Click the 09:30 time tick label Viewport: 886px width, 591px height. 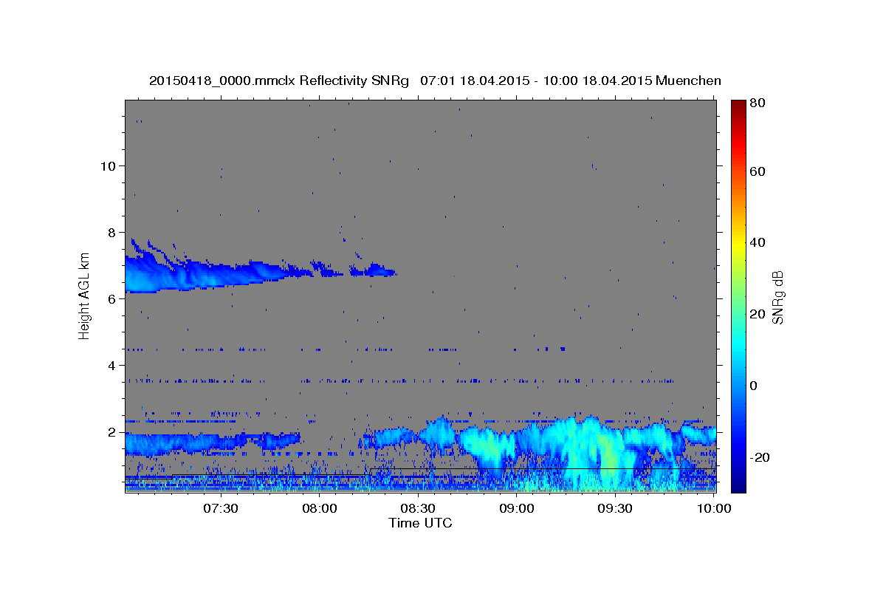(616, 509)
